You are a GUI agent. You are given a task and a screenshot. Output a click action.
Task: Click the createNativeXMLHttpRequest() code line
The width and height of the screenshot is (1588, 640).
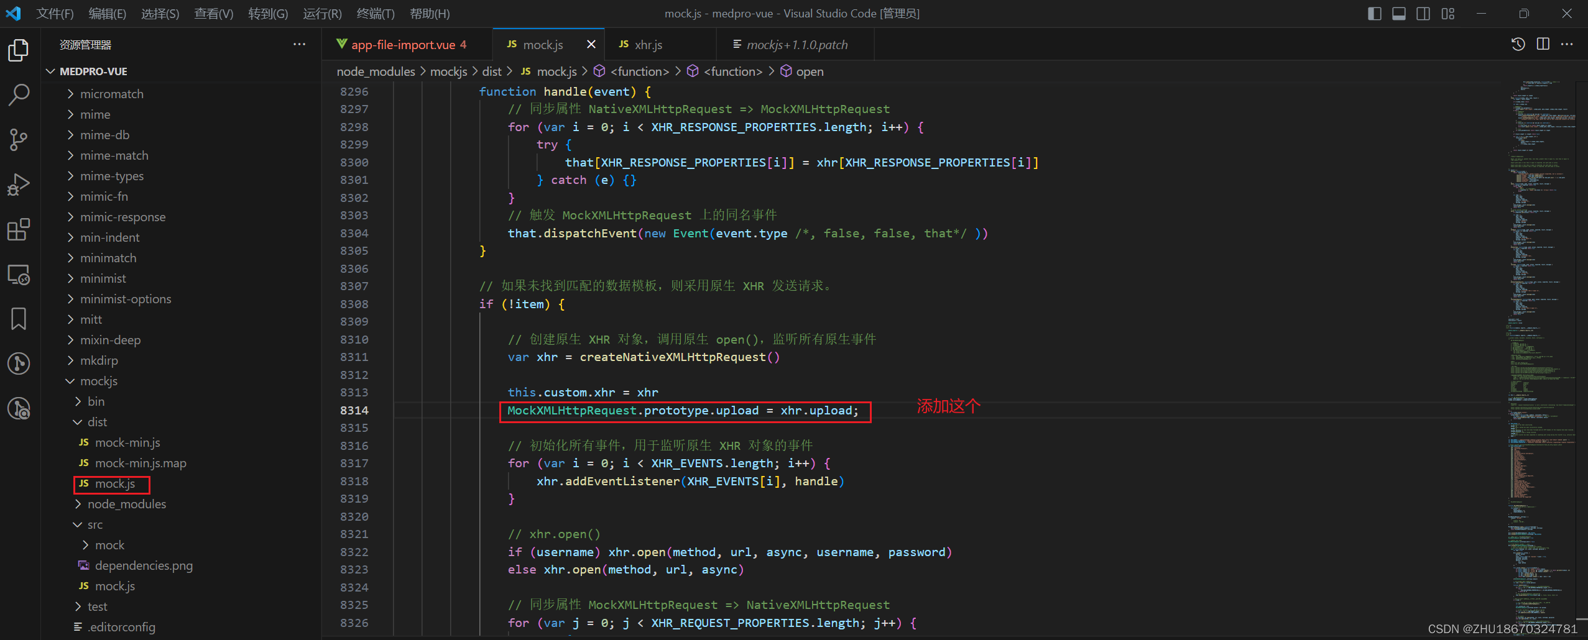(644, 357)
